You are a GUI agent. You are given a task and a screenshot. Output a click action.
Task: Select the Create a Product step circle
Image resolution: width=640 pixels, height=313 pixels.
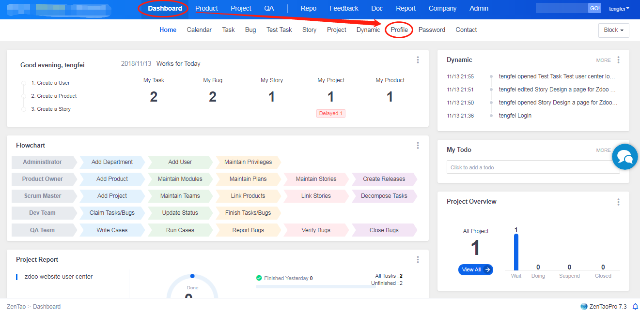coord(24,96)
